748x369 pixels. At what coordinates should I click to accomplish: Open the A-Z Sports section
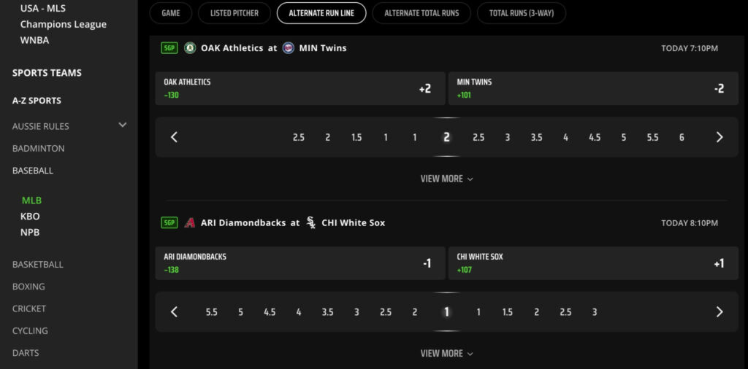[37, 101]
